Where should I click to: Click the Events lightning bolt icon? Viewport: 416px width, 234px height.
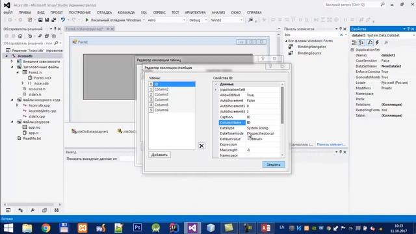pyautogui.click(x=377, y=42)
